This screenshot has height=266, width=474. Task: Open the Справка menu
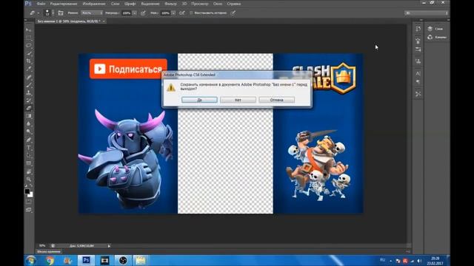pyautogui.click(x=234, y=4)
